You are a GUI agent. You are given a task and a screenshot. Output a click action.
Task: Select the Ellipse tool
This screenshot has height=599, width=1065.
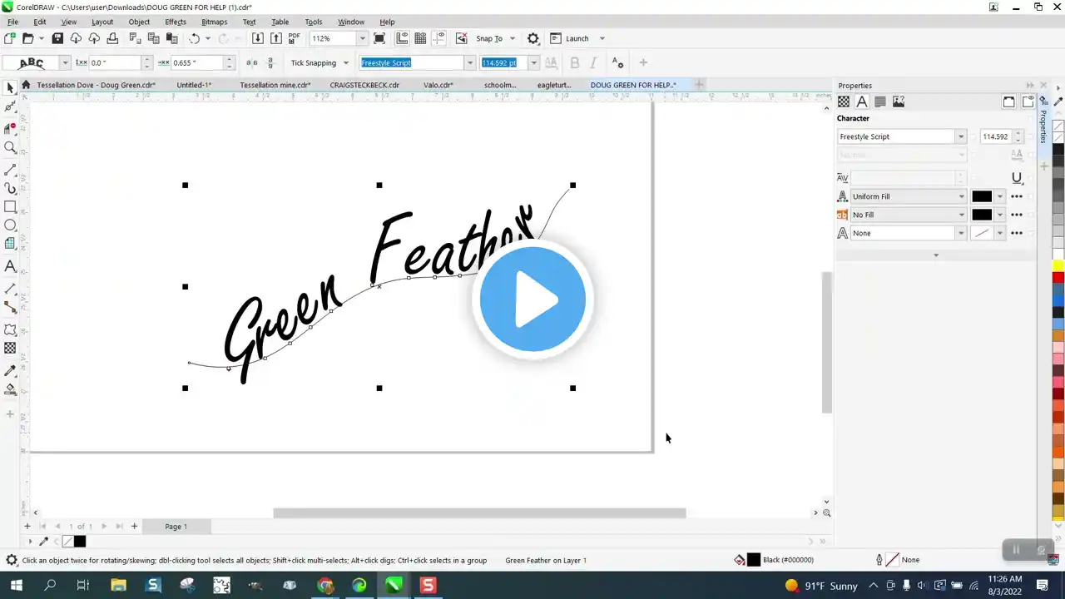(x=10, y=225)
